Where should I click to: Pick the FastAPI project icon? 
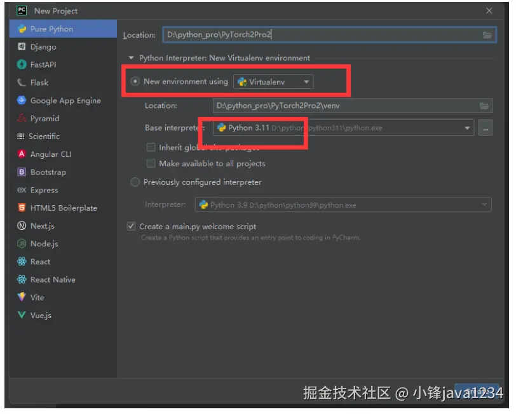click(x=22, y=65)
